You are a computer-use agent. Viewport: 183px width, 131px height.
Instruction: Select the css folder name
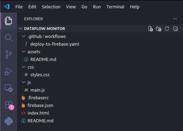(x=31, y=67)
